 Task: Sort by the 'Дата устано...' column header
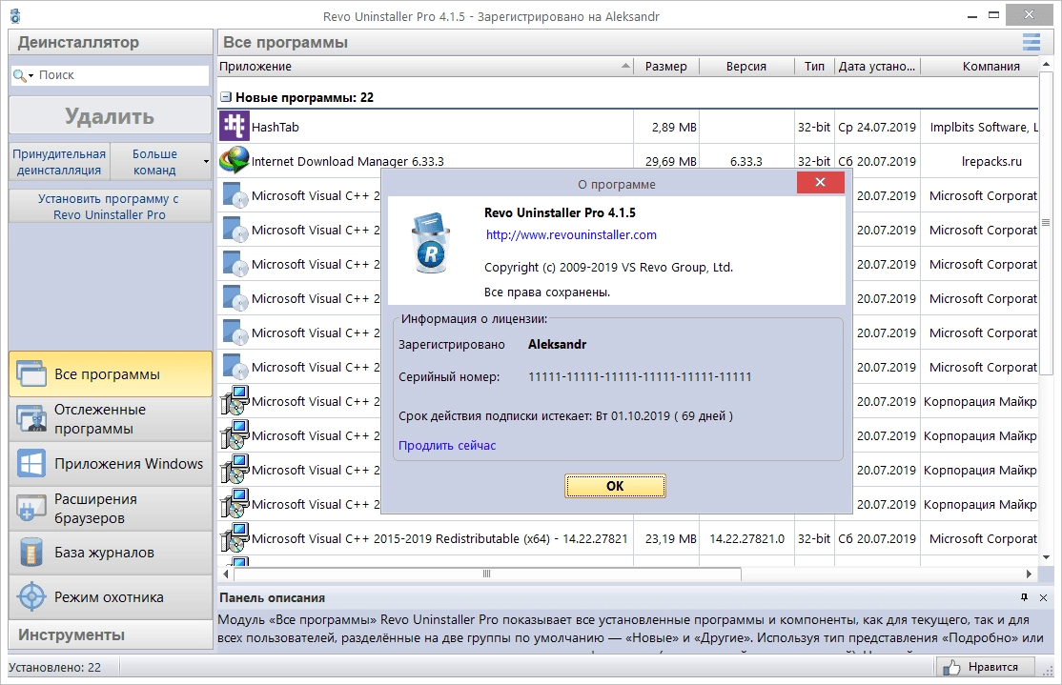[x=877, y=67]
